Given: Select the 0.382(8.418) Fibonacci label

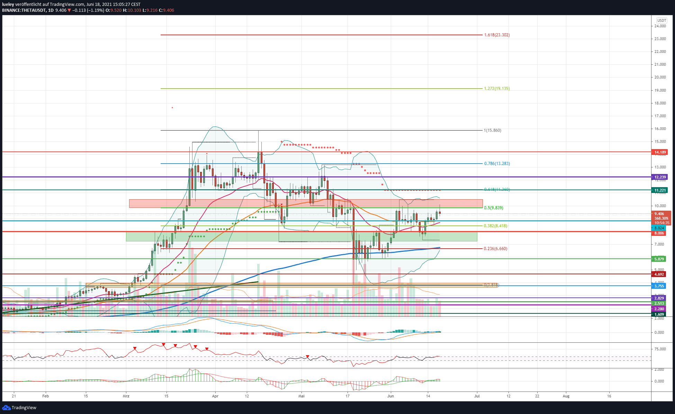Looking at the screenshot, I should point(495,226).
